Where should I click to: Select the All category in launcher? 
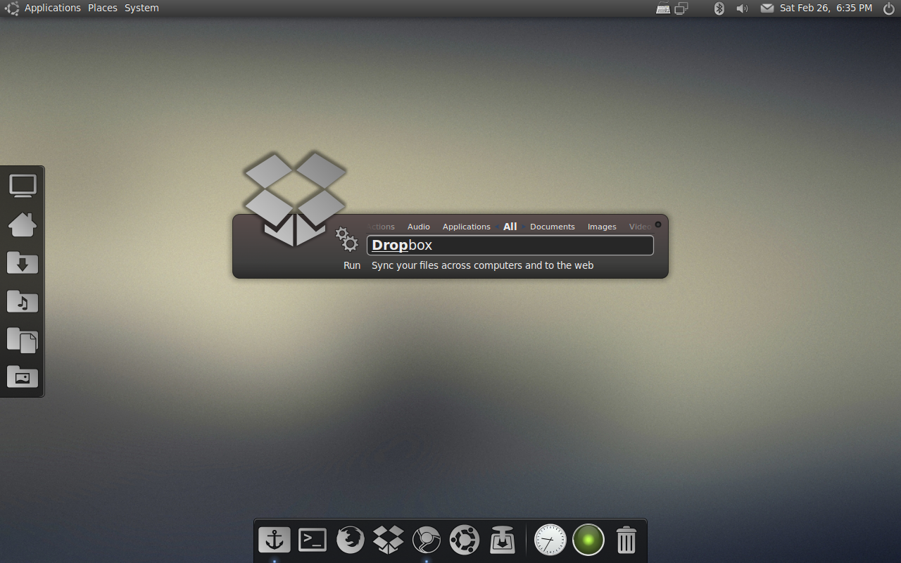tap(510, 227)
